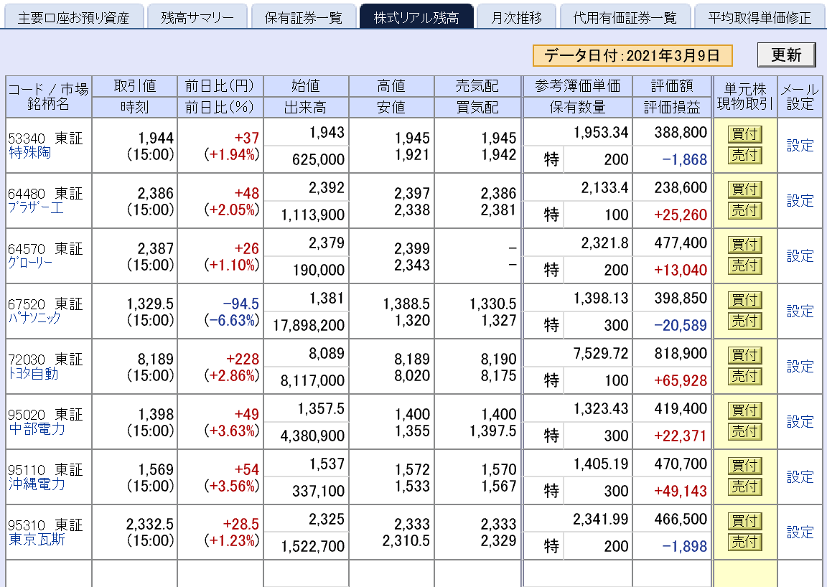Select the 株式リアル残高 tab

(416, 17)
